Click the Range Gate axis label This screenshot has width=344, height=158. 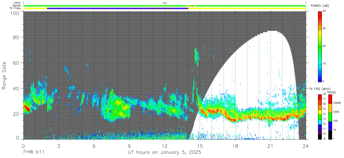coord(4,76)
